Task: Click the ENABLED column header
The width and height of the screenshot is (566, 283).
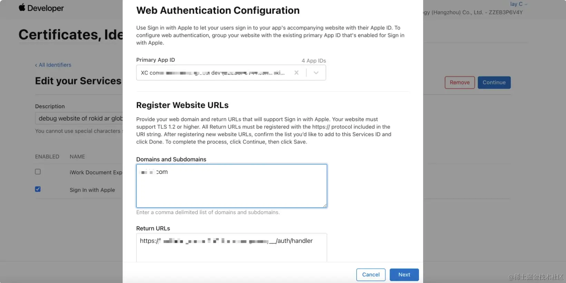Action: click(47, 157)
